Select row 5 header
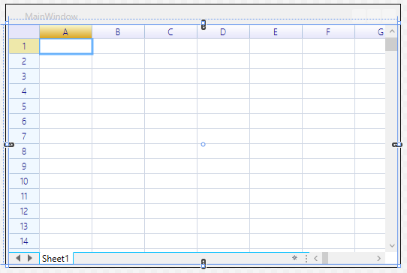The height and width of the screenshot is (273, 407). [x=24, y=106]
